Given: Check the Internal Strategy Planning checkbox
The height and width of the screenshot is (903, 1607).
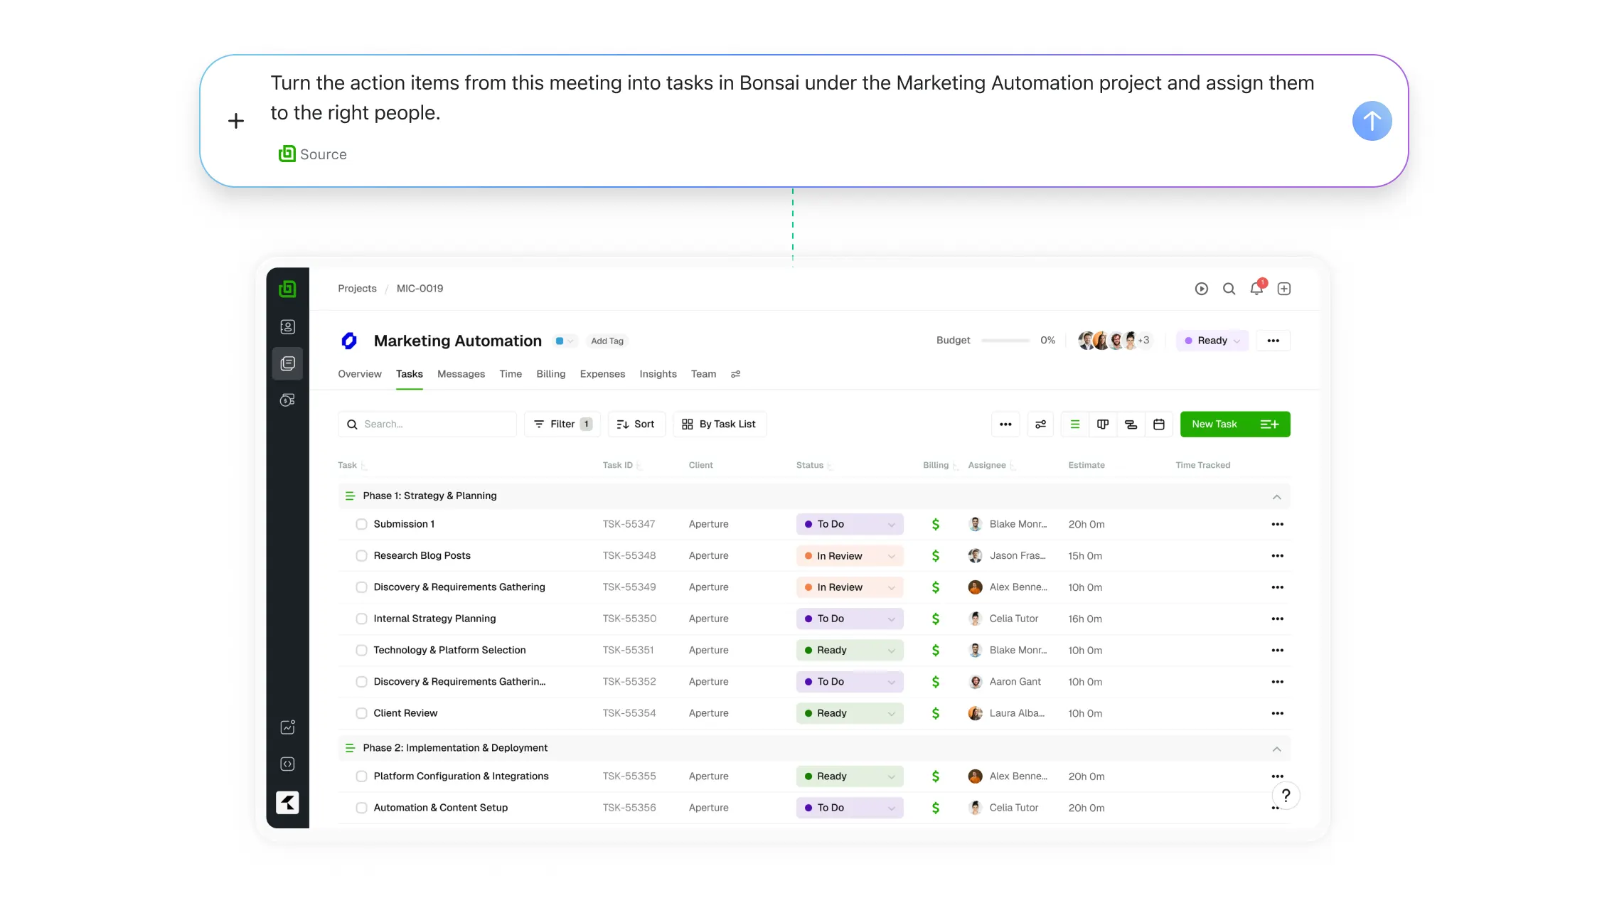Looking at the screenshot, I should click(x=361, y=619).
